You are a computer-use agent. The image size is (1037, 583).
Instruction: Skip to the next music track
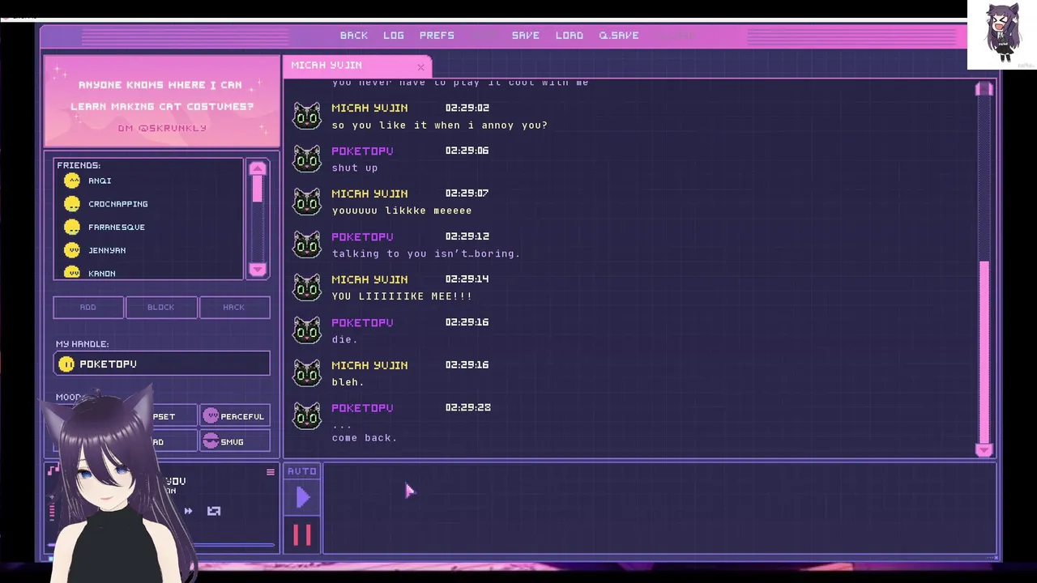188,511
